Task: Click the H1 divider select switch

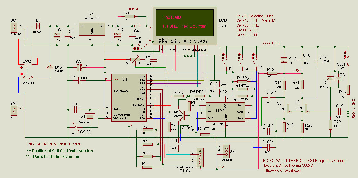Action: 224,60
